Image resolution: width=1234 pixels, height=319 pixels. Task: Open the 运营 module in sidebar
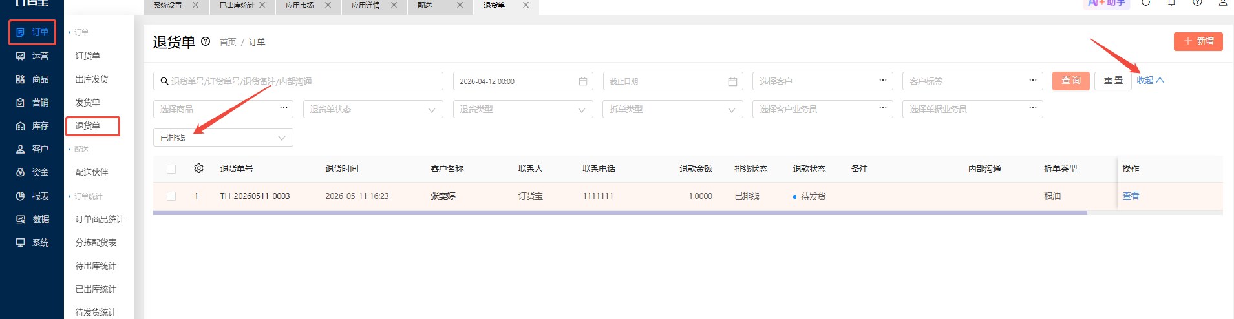pyautogui.click(x=32, y=56)
